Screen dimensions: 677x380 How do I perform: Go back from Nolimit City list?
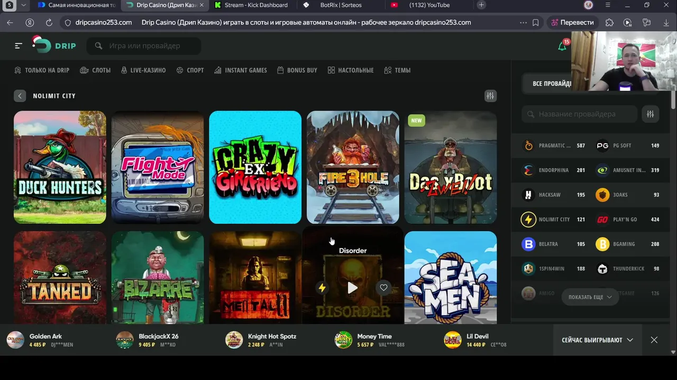click(20, 96)
